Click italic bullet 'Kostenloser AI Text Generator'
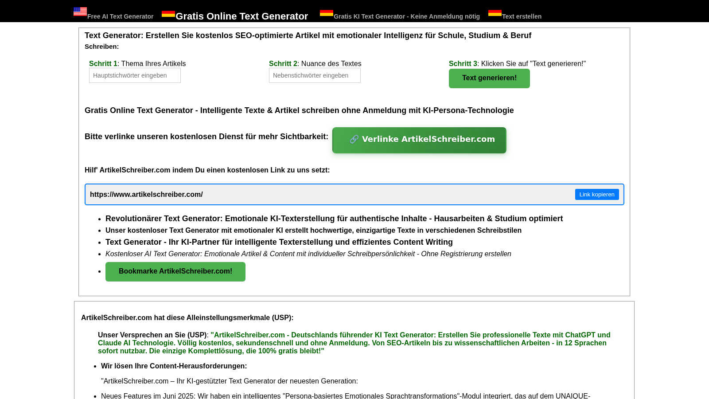This screenshot has height=399, width=709. (308, 254)
